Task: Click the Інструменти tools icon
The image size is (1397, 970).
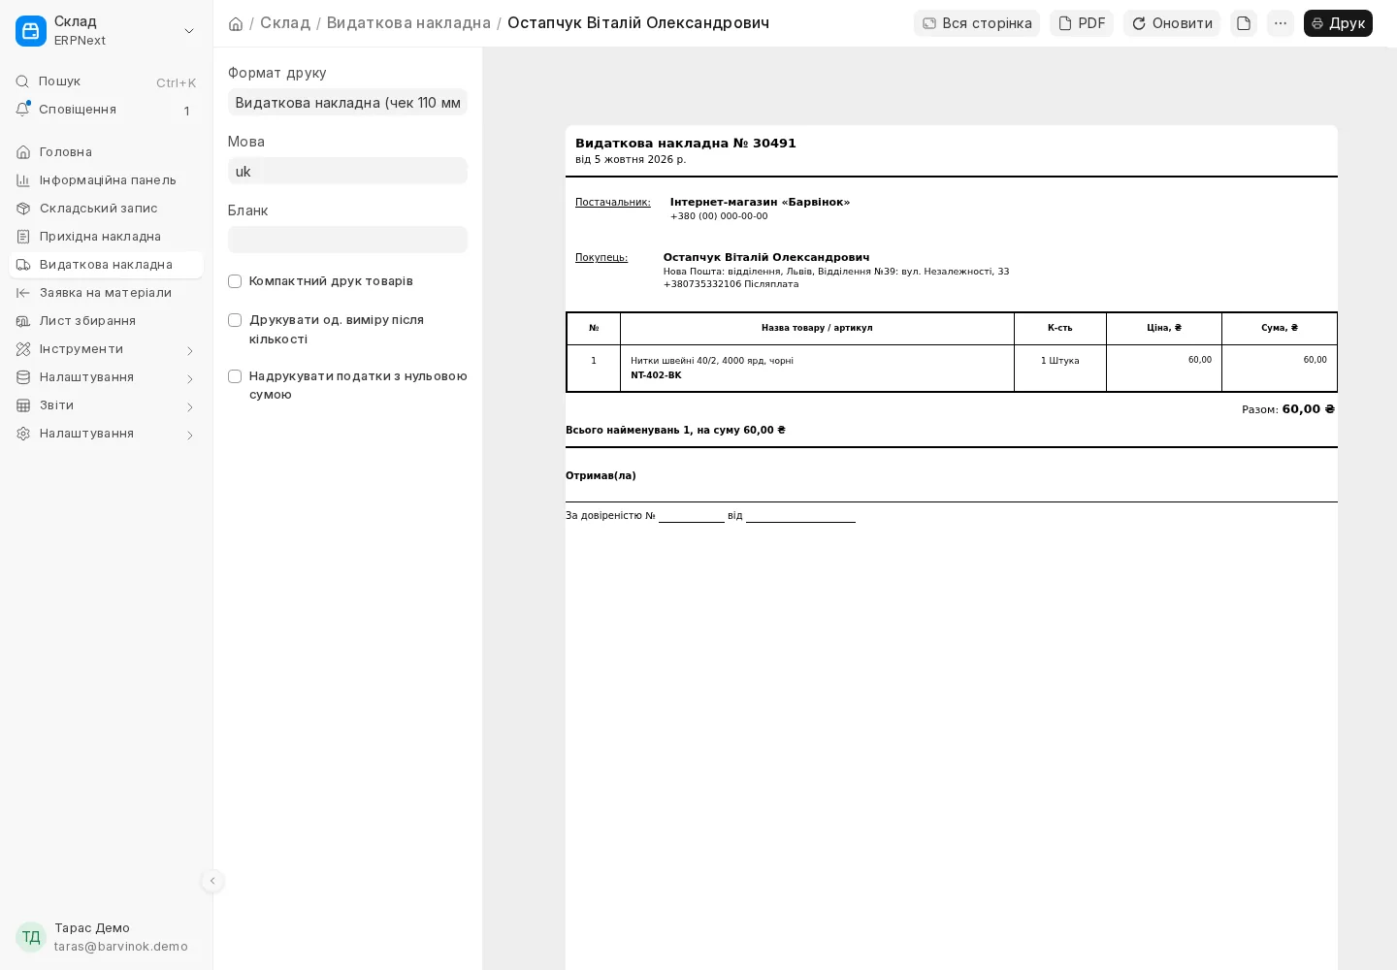Action: (23, 349)
